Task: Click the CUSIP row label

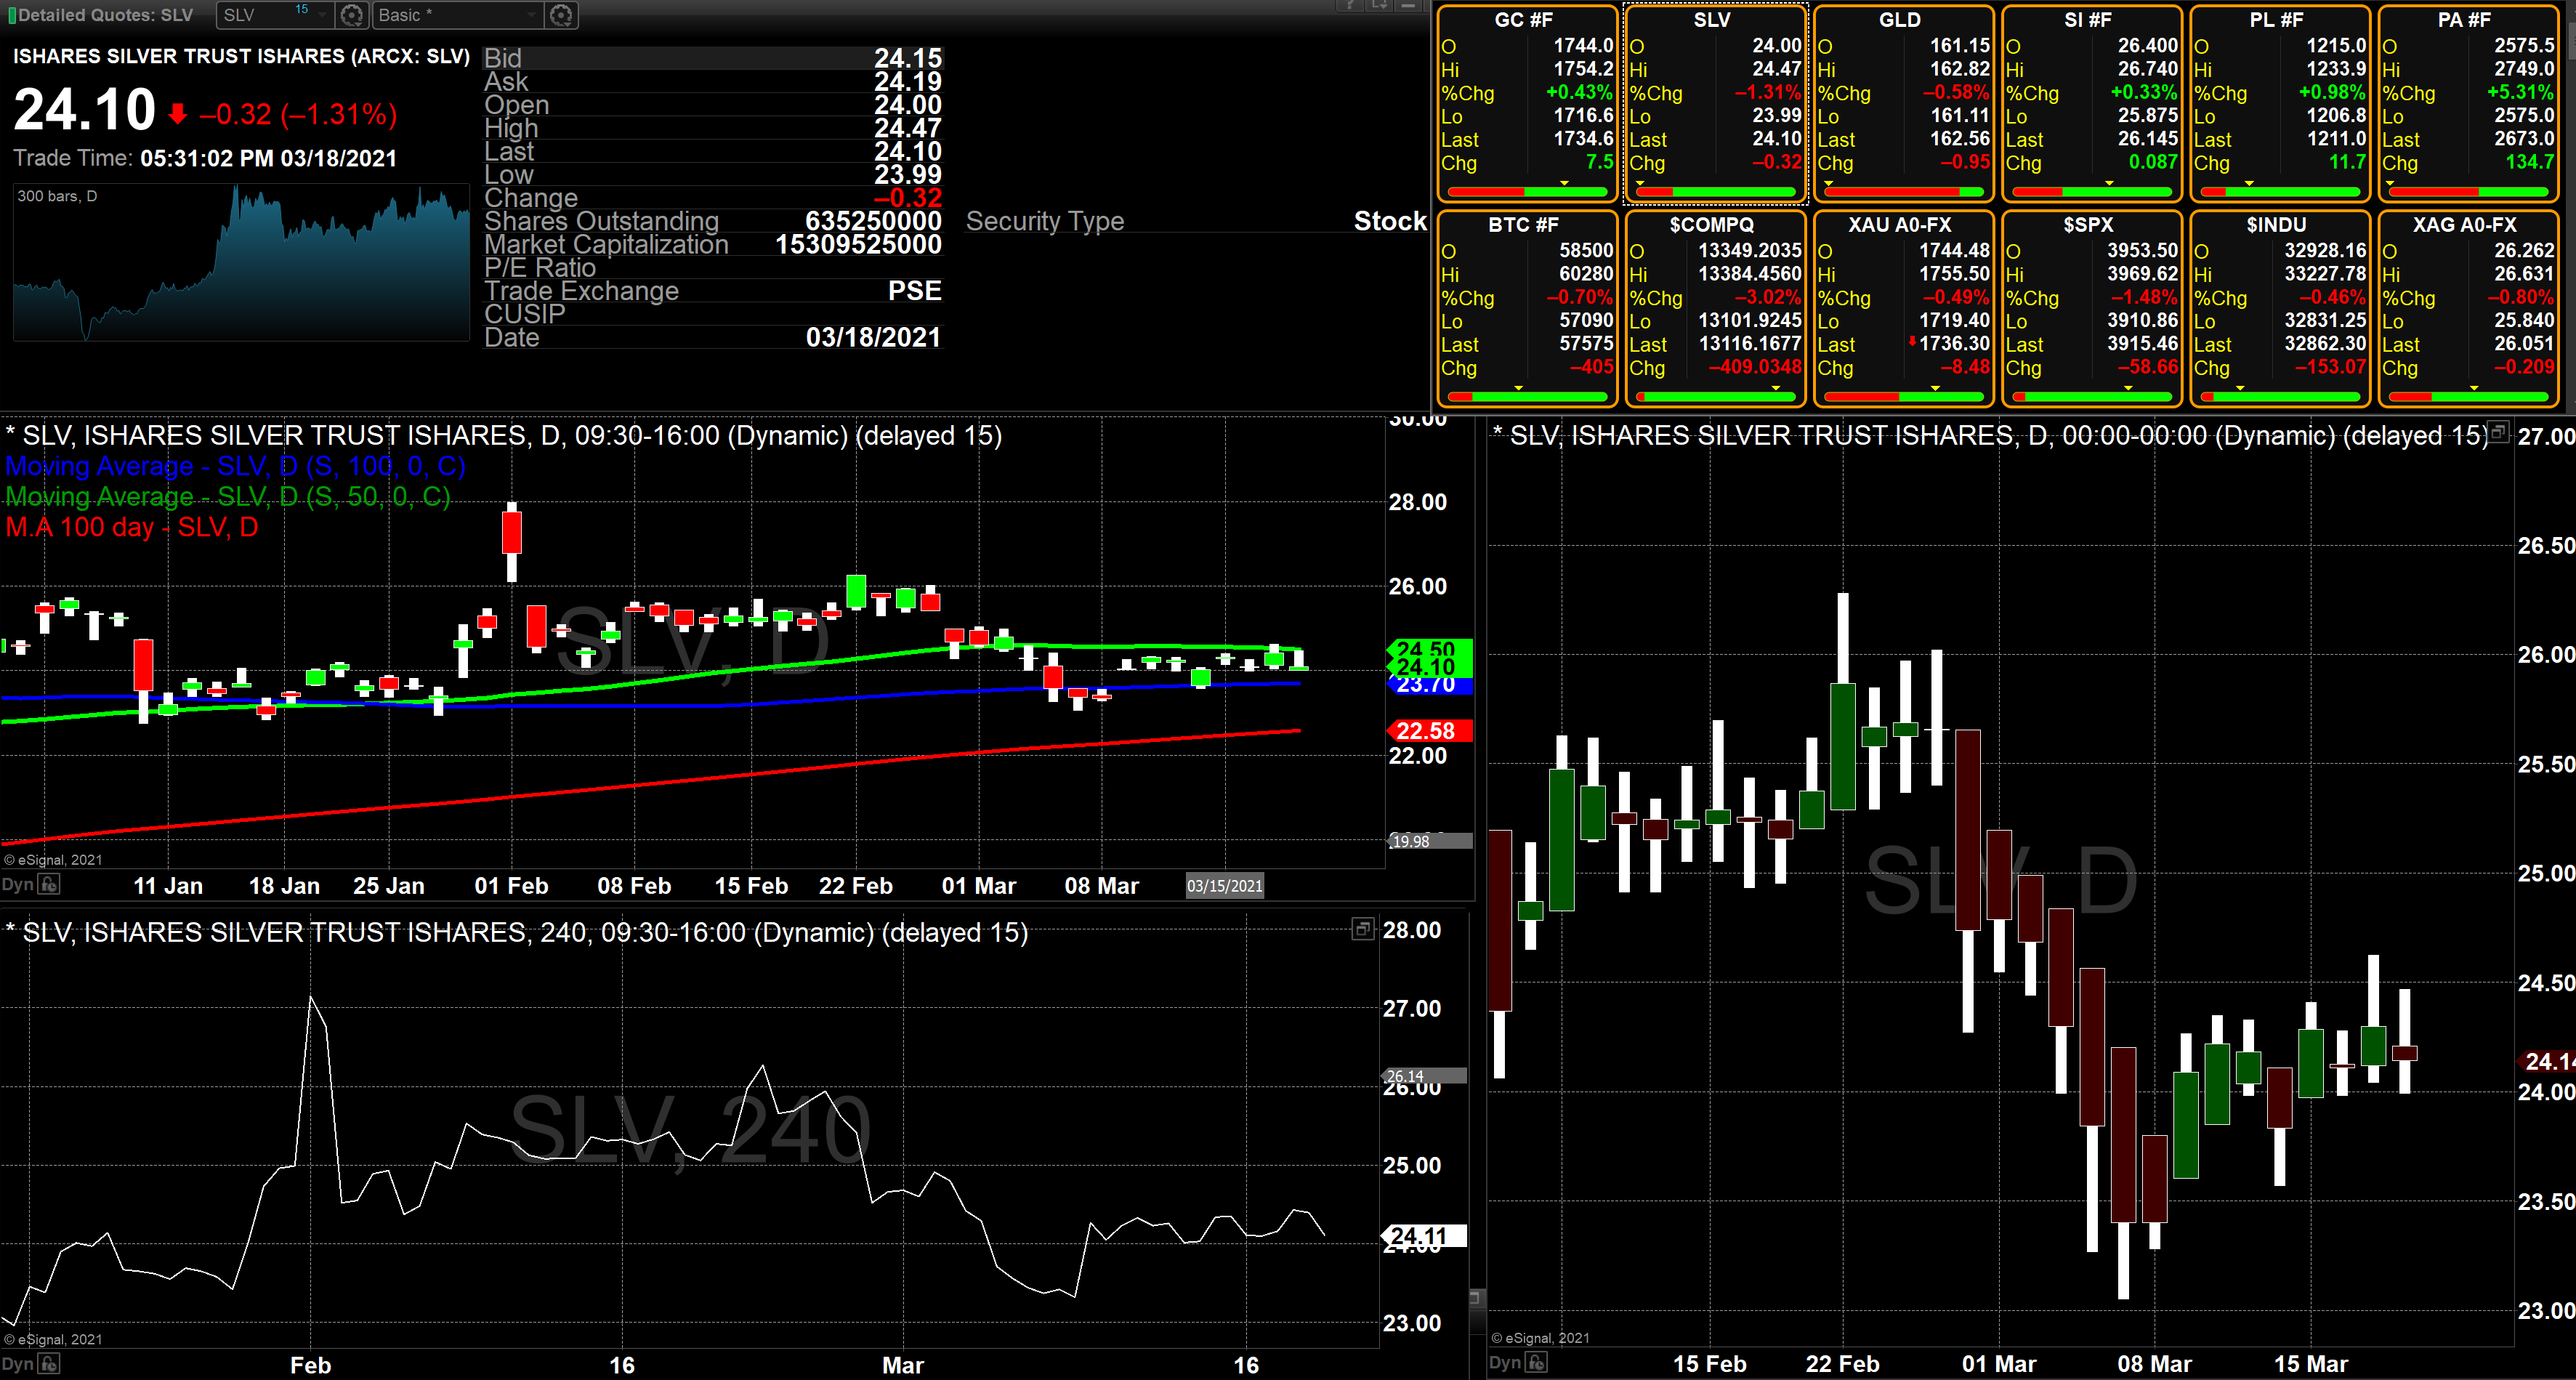Action: coord(525,314)
